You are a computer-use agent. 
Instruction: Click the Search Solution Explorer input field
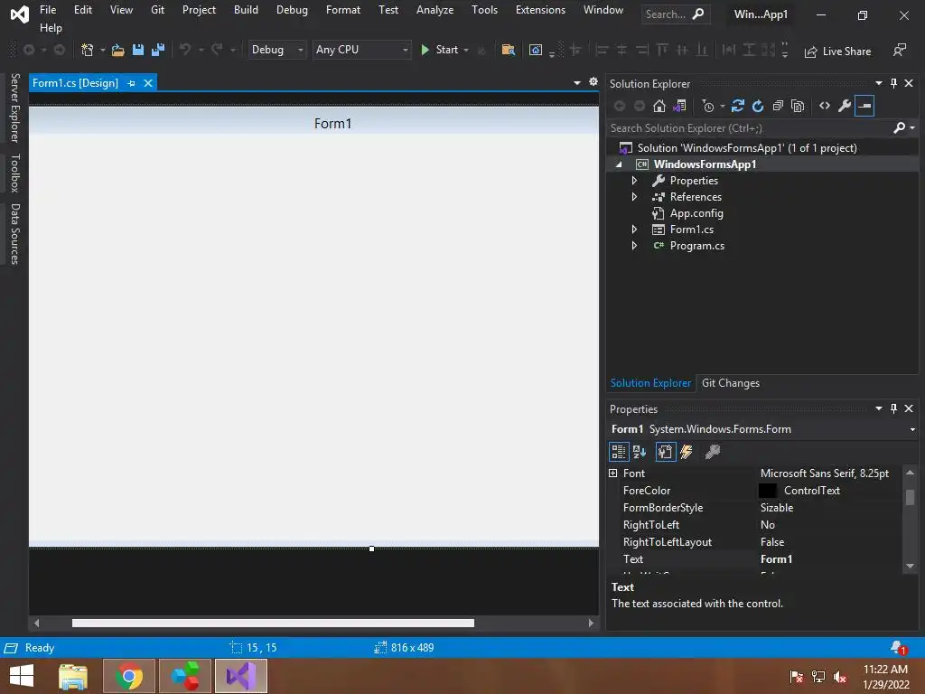click(x=750, y=128)
